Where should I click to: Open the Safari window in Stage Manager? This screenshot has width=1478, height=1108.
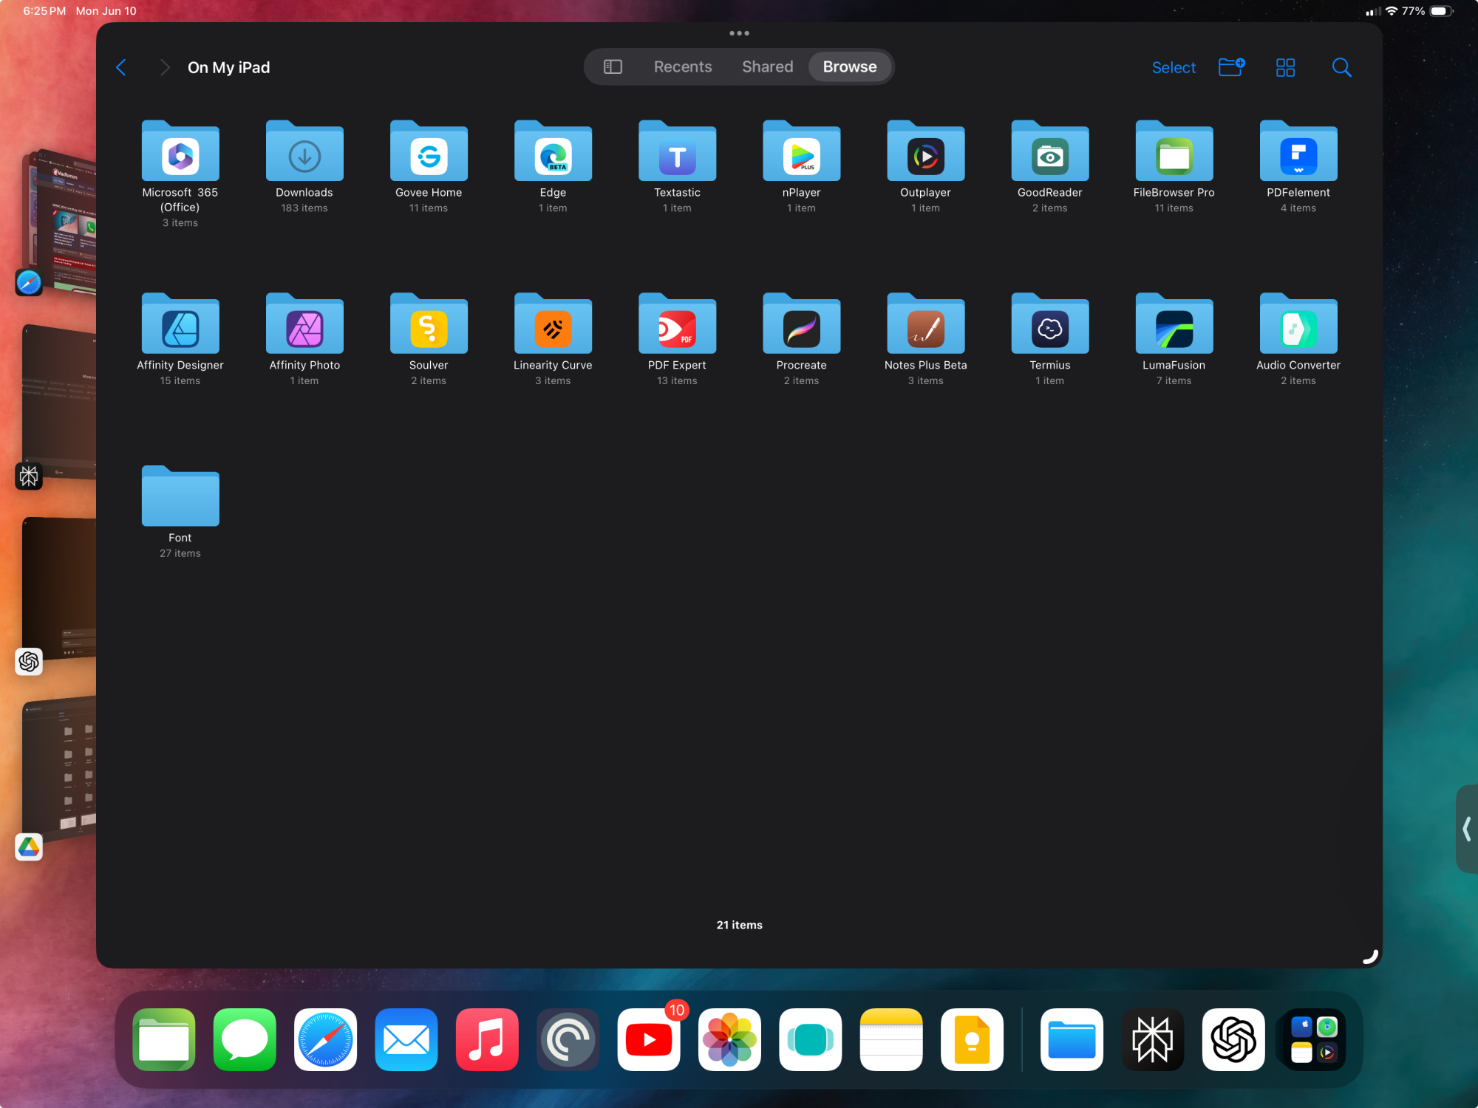[63, 222]
